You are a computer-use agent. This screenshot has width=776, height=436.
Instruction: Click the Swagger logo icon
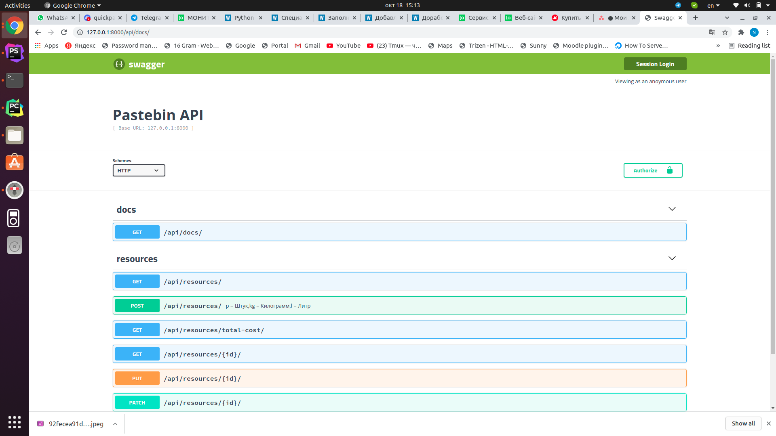click(x=119, y=64)
